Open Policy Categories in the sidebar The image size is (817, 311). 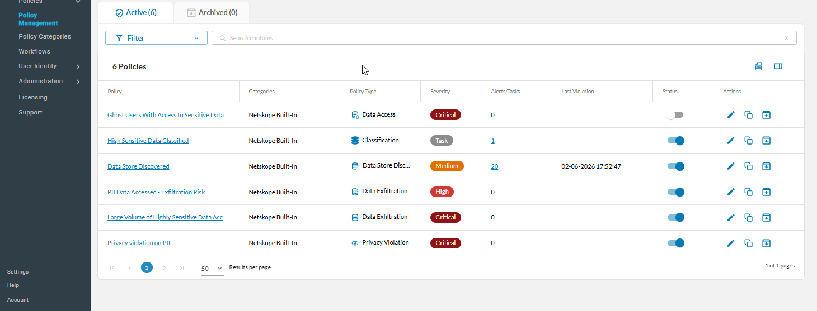click(45, 36)
